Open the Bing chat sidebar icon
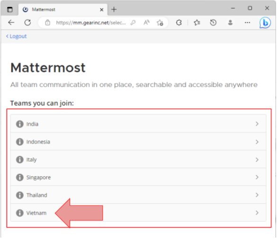This screenshot has width=277, height=239. click(265, 23)
